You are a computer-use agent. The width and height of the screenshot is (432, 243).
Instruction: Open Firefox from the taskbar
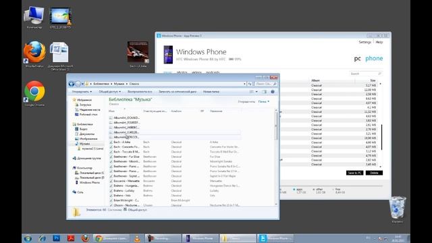click(85, 238)
